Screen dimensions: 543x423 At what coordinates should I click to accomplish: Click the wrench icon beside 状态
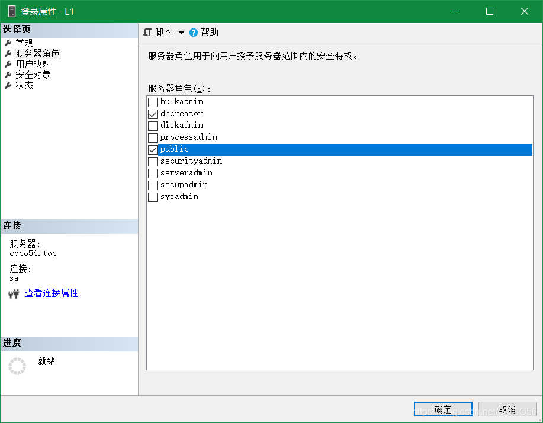[8, 85]
